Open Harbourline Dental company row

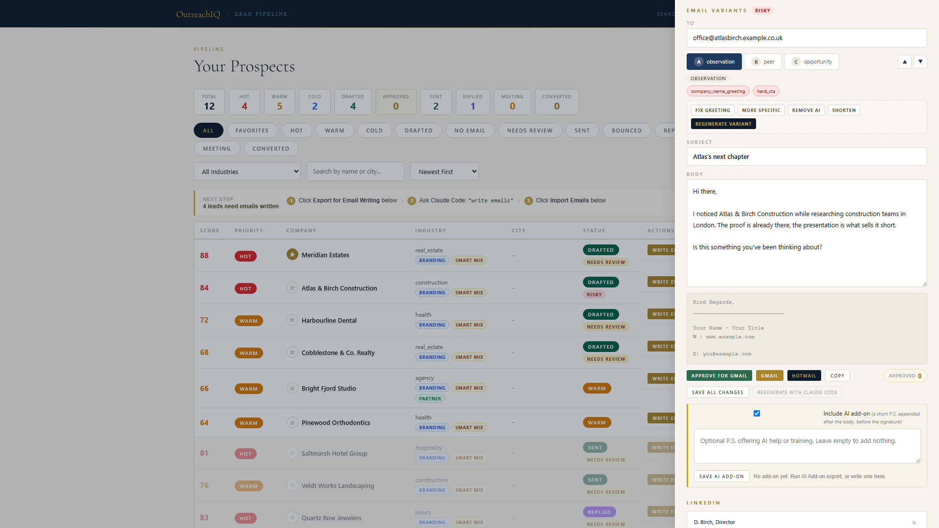pyautogui.click(x=329, y=320)
